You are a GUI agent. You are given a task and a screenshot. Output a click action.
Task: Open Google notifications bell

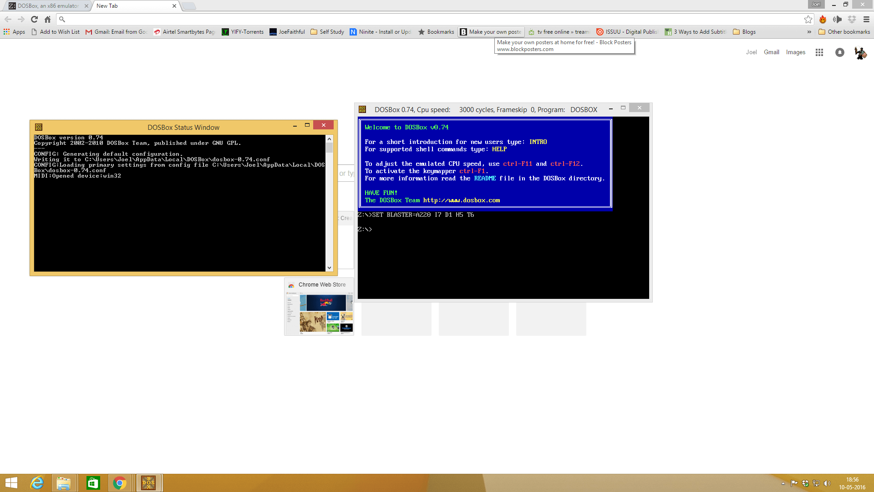point(840,52)
